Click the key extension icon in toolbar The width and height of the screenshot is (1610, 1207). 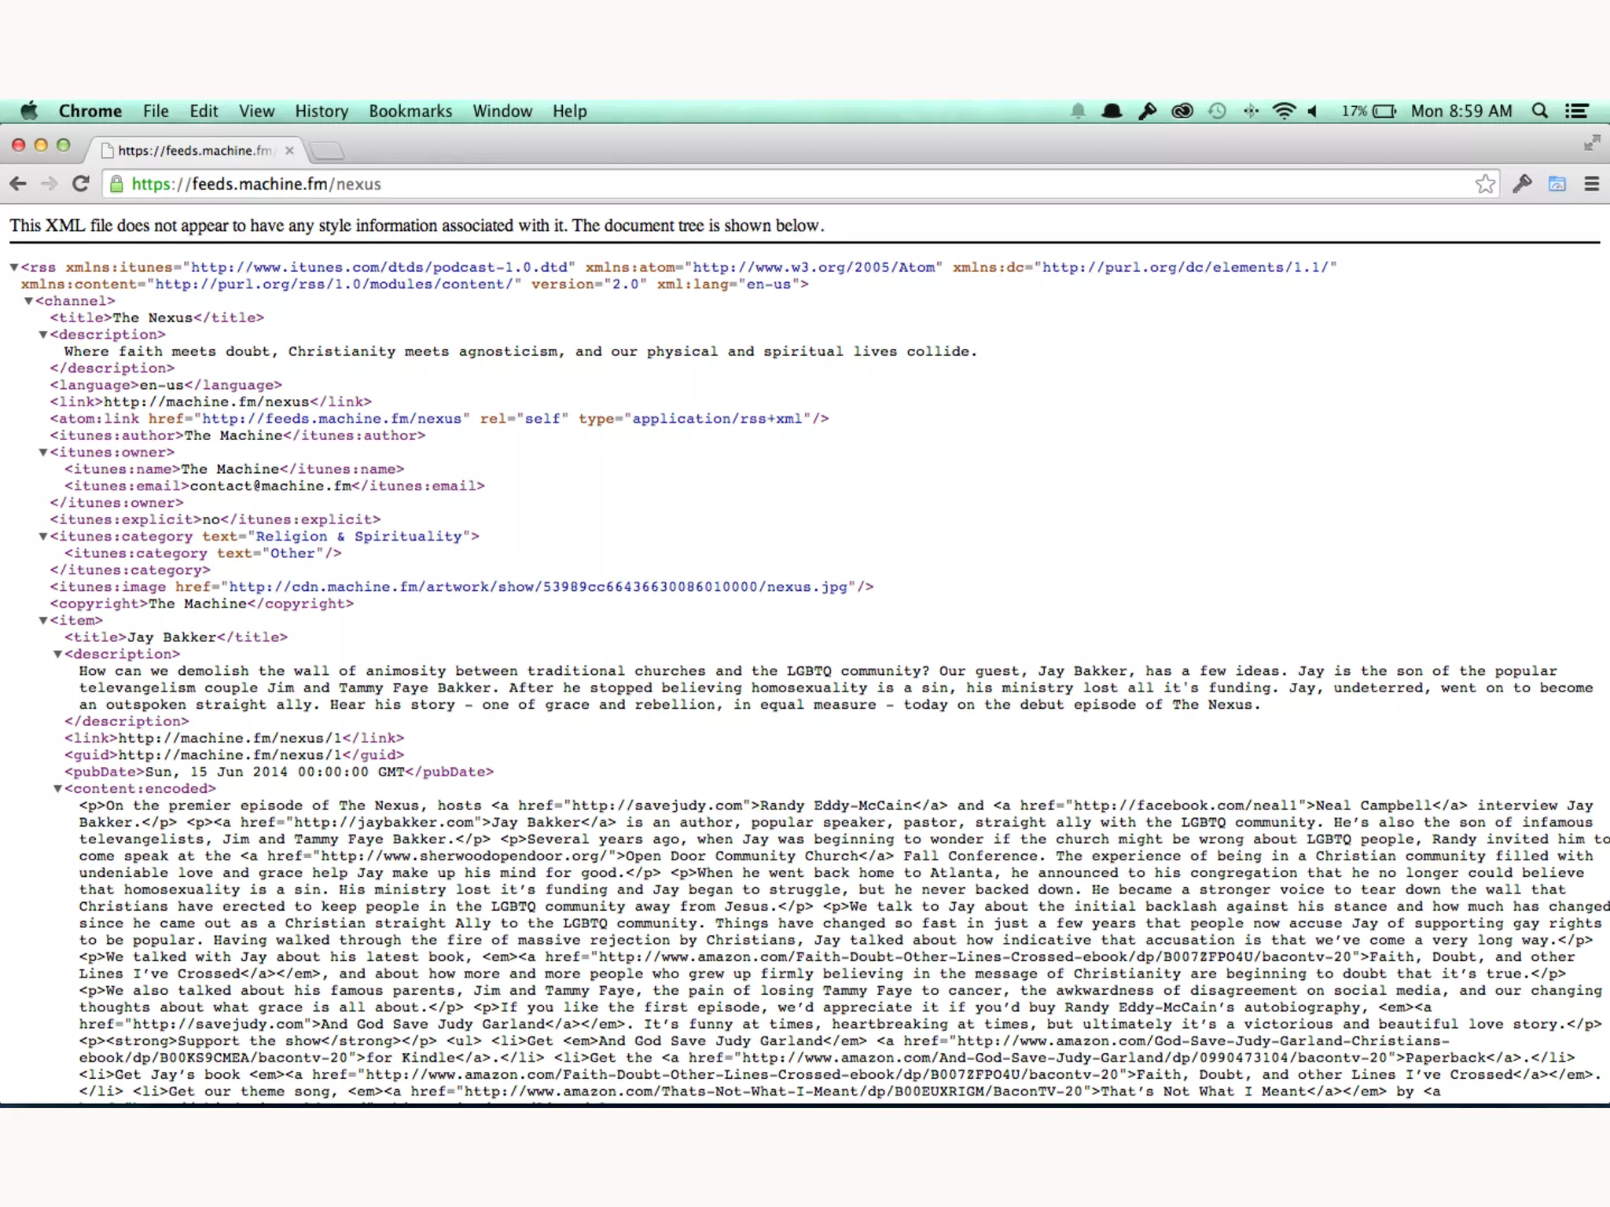[1522, 184]
